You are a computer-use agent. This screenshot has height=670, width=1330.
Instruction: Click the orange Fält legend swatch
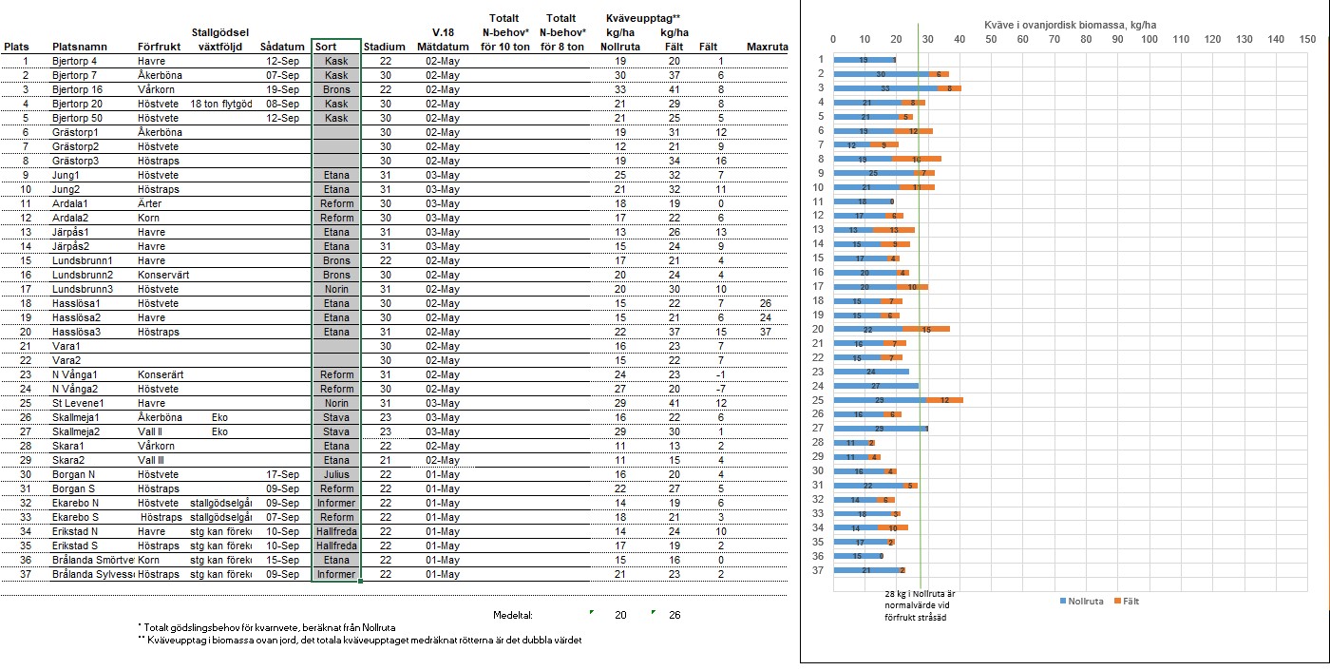pyautogui.click(x=1117, y=601)
